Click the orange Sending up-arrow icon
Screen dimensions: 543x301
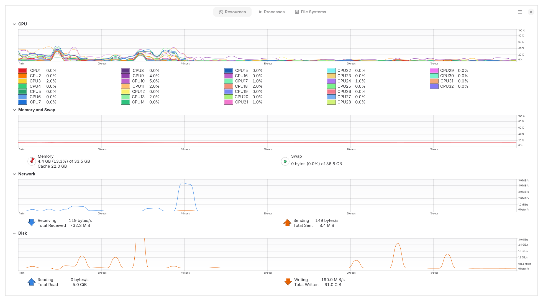pyautogui.click(x=287, y=223)
